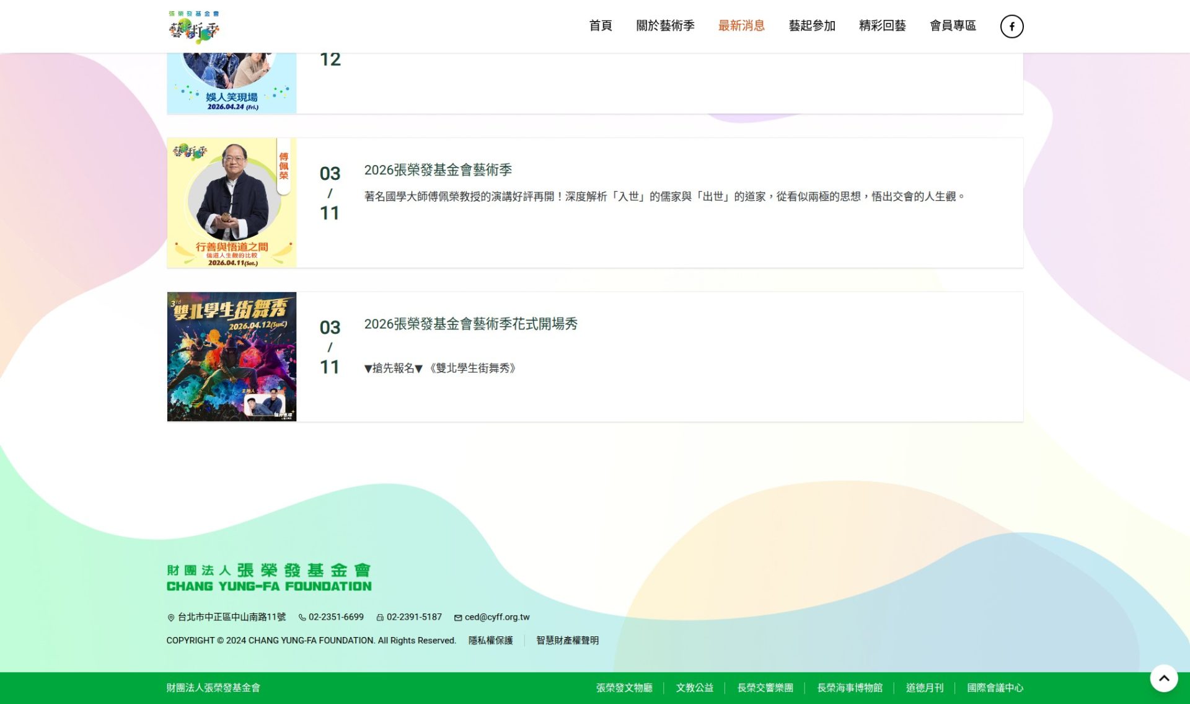Click the fax icon beside 02-2391-5187
Image resolution: width=1190 pixels, height=704 pixels.
[x=380, y=618]
